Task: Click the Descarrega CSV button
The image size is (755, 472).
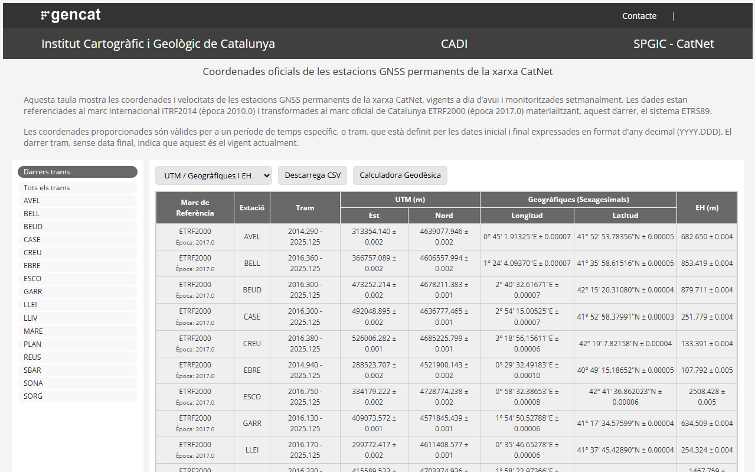Action: point(312,175)
